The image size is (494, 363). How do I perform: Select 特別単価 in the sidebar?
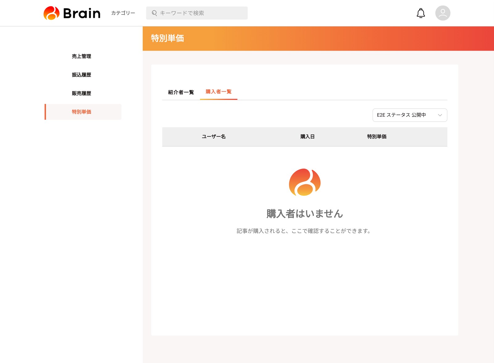pos(83,112)
